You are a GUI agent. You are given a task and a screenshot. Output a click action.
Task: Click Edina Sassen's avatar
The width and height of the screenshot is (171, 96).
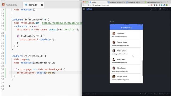(114, 68)
